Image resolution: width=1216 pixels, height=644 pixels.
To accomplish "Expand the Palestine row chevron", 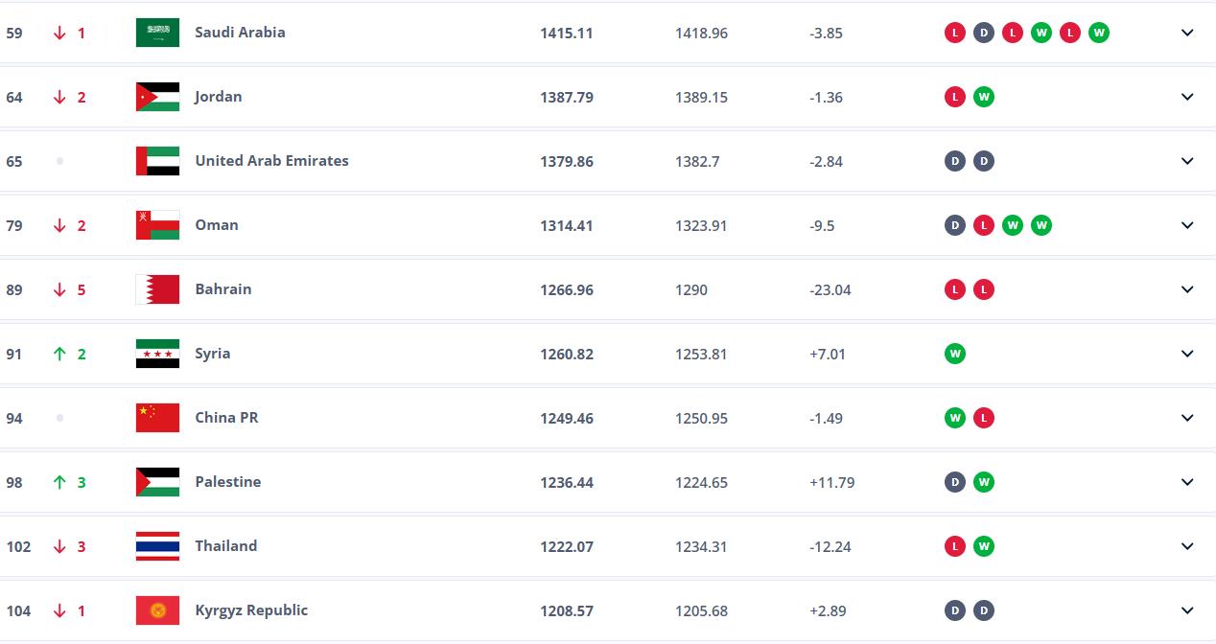I will 1187,482.
